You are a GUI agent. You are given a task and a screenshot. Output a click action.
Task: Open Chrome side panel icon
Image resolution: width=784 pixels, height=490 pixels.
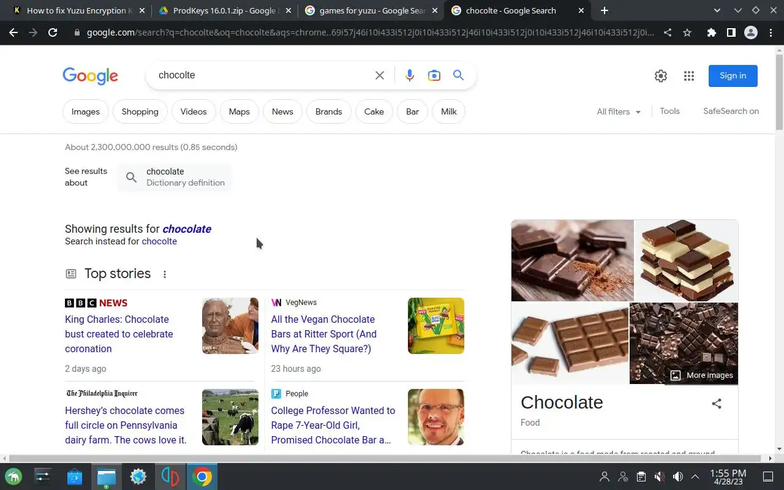pyautogui.click(x=731, y=32)
